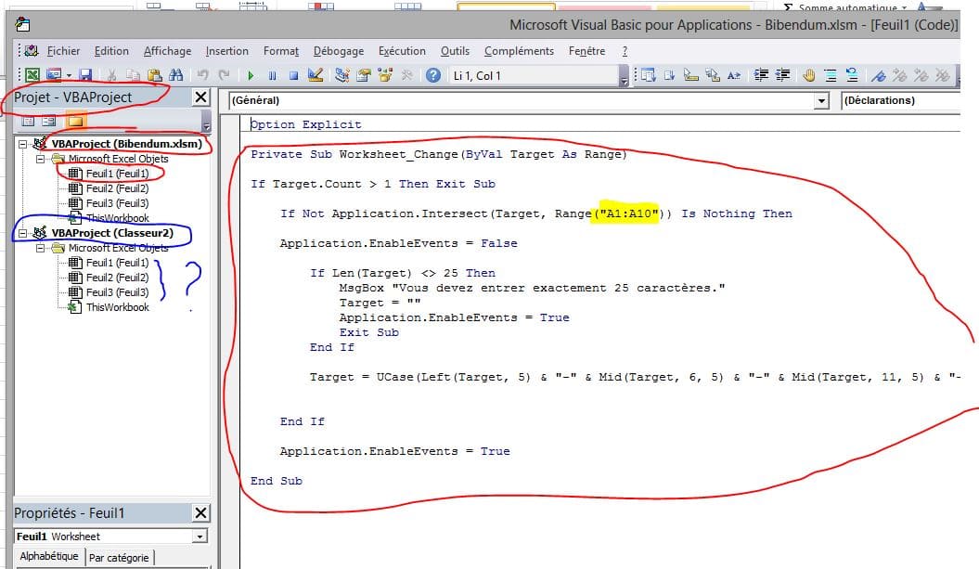Click the Comment Block icon

point(831,75)
